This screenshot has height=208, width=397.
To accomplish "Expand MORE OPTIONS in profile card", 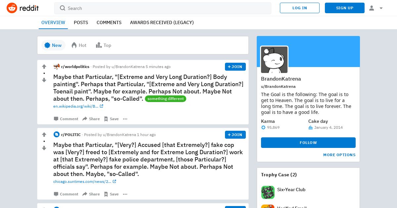I will pos(339,155).
